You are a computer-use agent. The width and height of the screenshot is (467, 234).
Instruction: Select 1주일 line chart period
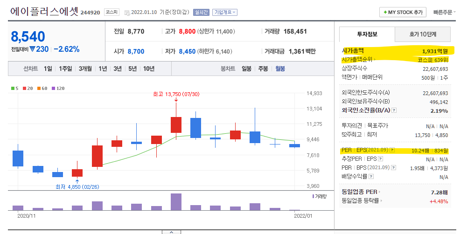(65, 69)
